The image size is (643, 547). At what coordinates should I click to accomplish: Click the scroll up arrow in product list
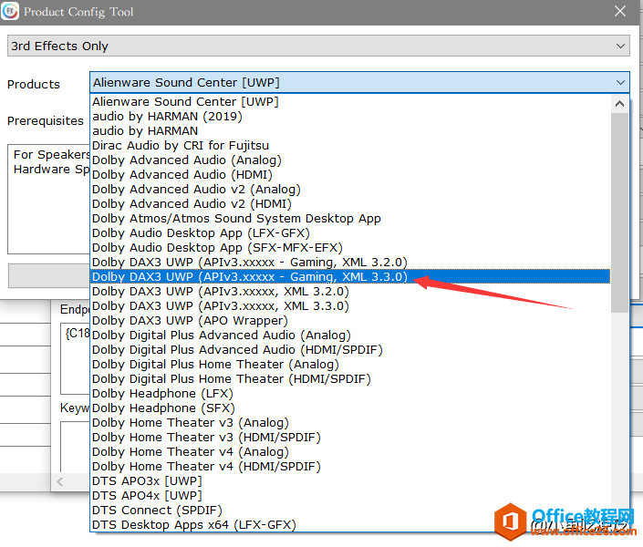click(619, 104)
